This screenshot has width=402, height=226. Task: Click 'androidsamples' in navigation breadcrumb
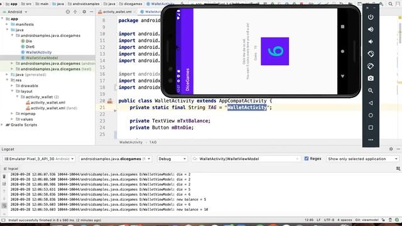tap(84, 4)
